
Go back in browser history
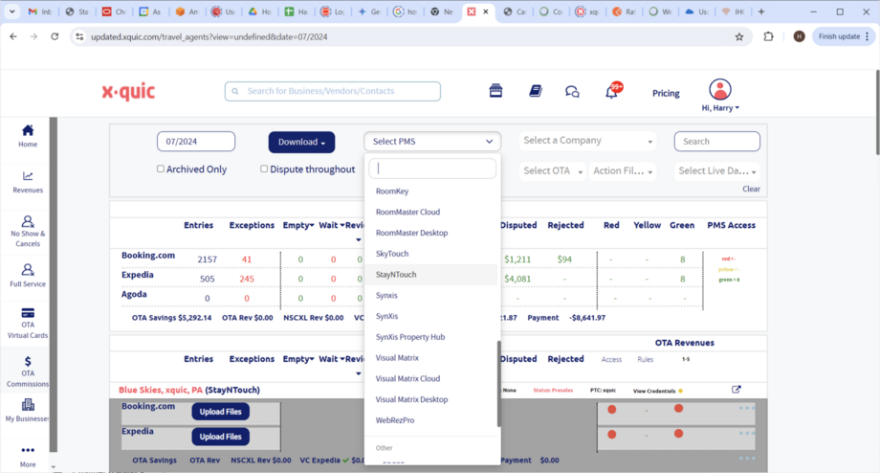click(13, 36)
